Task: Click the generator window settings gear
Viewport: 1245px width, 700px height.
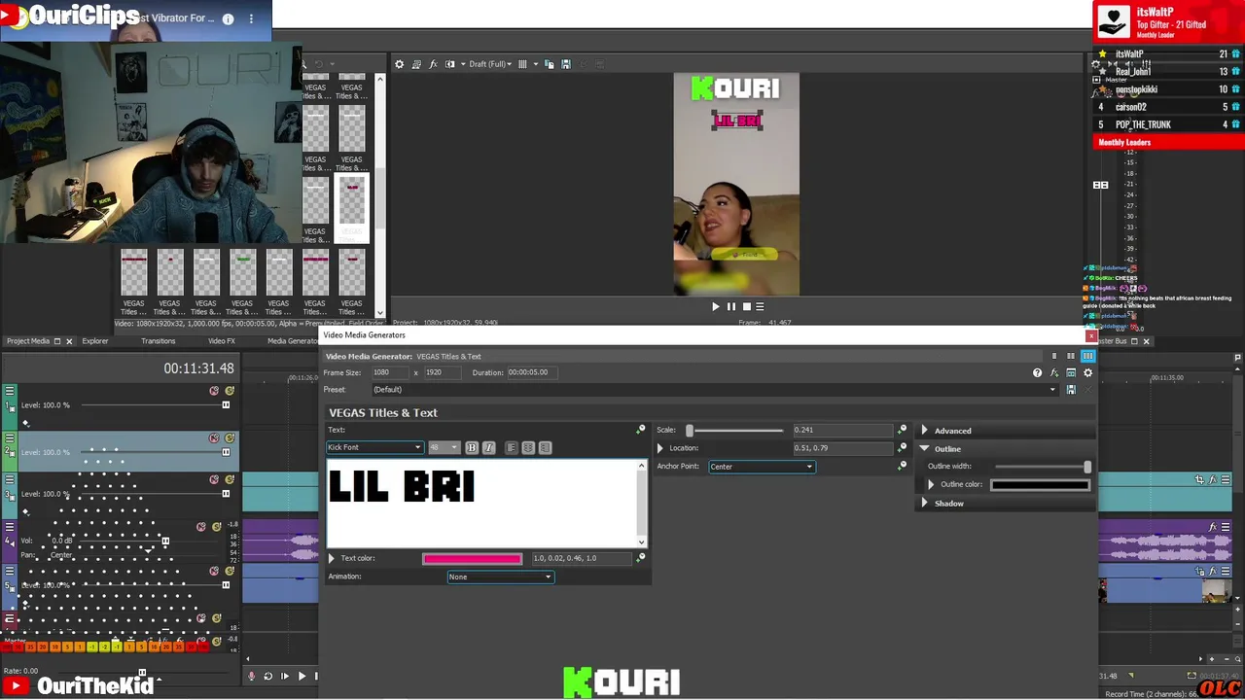Action: pos(1087,372)
